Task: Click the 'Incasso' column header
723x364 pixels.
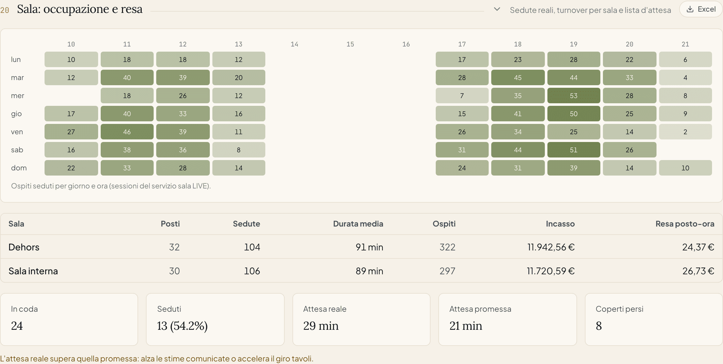Action: [x=560, y=224]
